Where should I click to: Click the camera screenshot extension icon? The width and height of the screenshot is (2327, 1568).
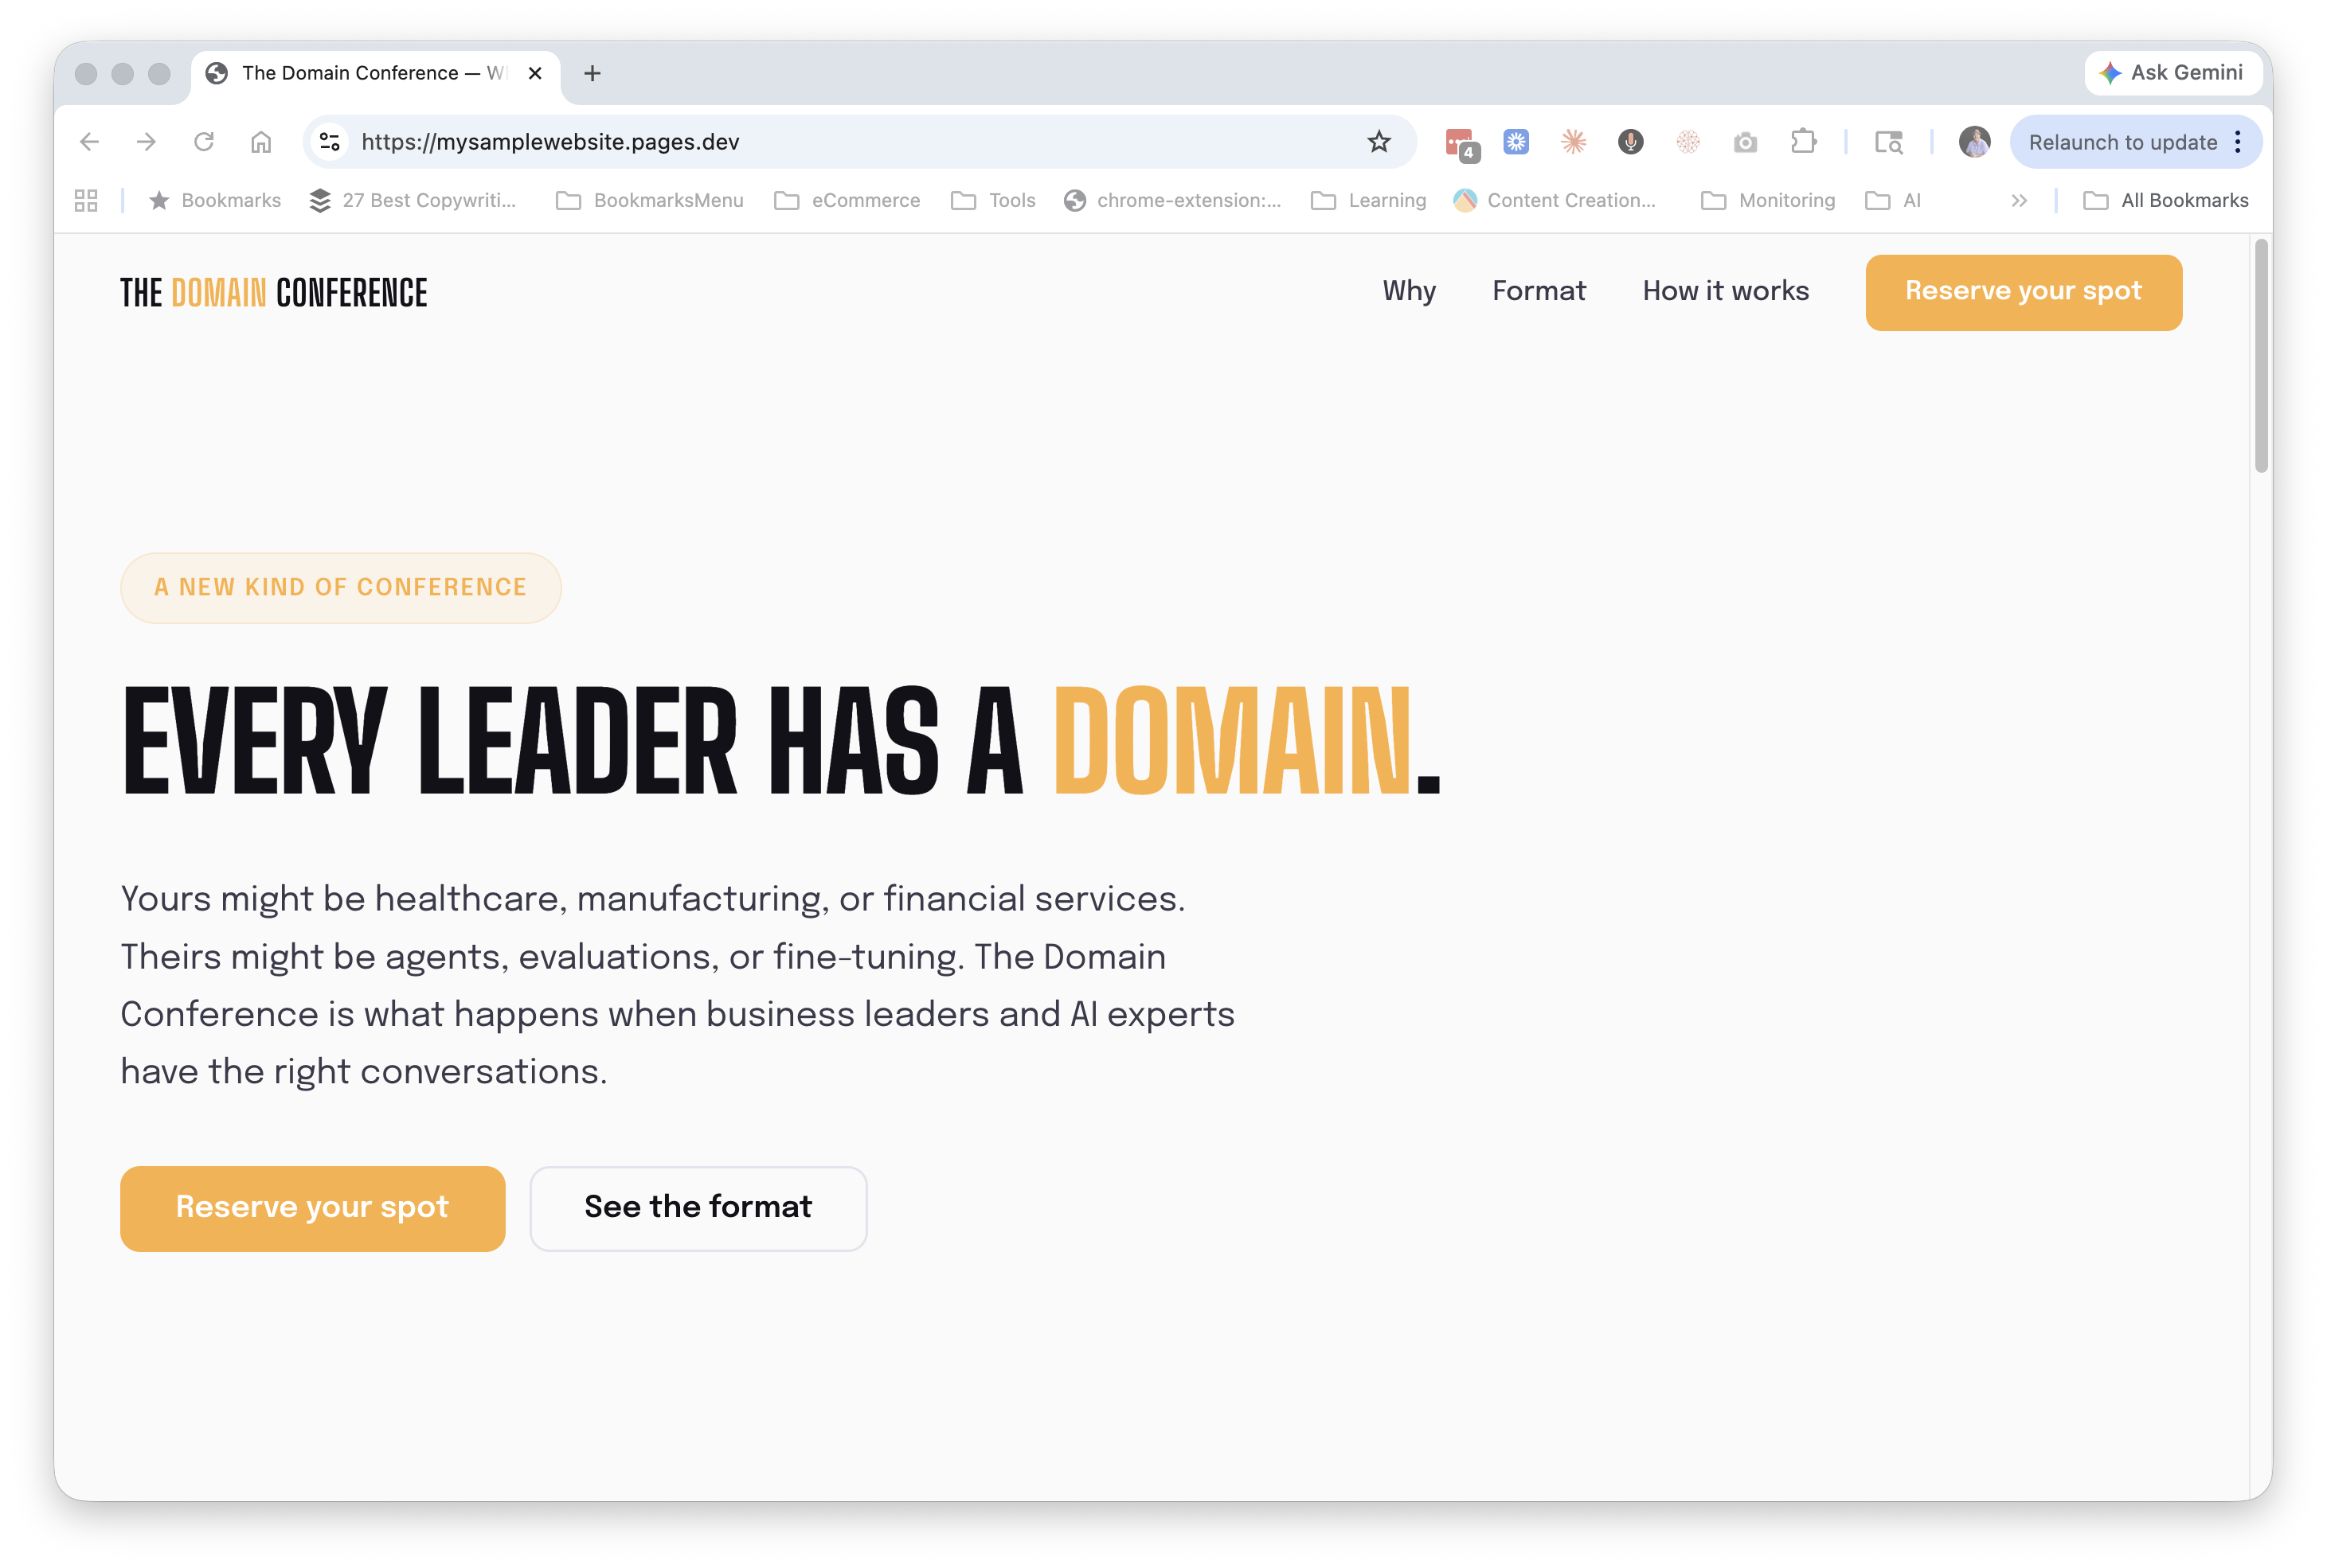click(1746, 142)
